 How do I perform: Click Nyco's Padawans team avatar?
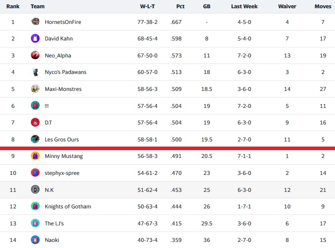(x=35, y=72)
